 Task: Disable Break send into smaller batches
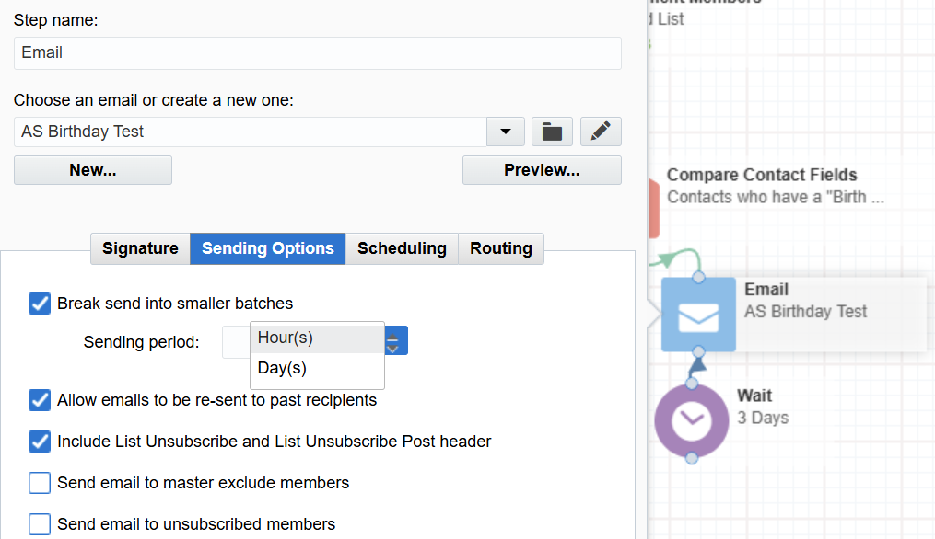[39, 303]
